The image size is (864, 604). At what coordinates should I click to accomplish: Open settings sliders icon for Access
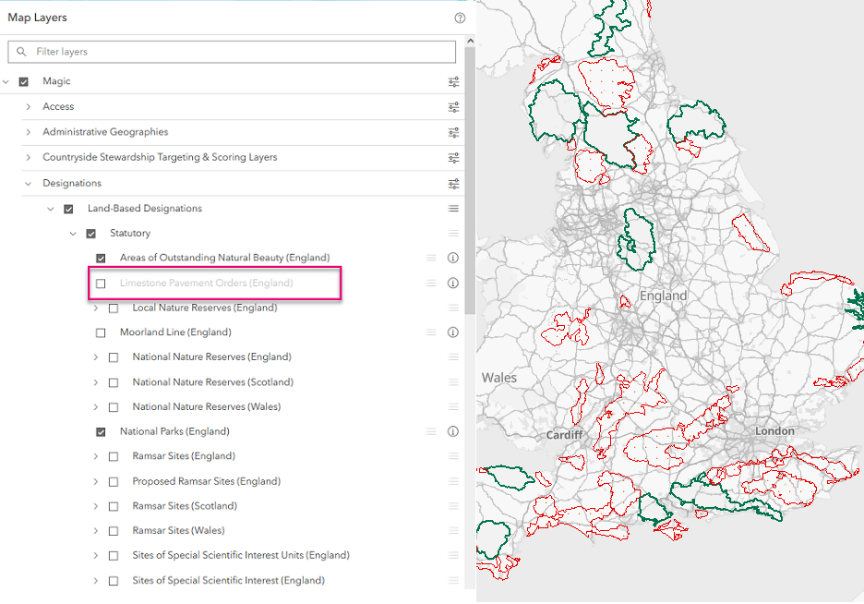(x=453, y=107)
